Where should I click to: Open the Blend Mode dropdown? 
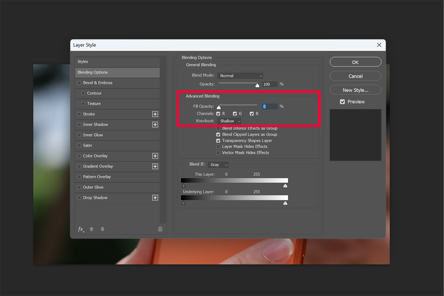coord(240,75)
